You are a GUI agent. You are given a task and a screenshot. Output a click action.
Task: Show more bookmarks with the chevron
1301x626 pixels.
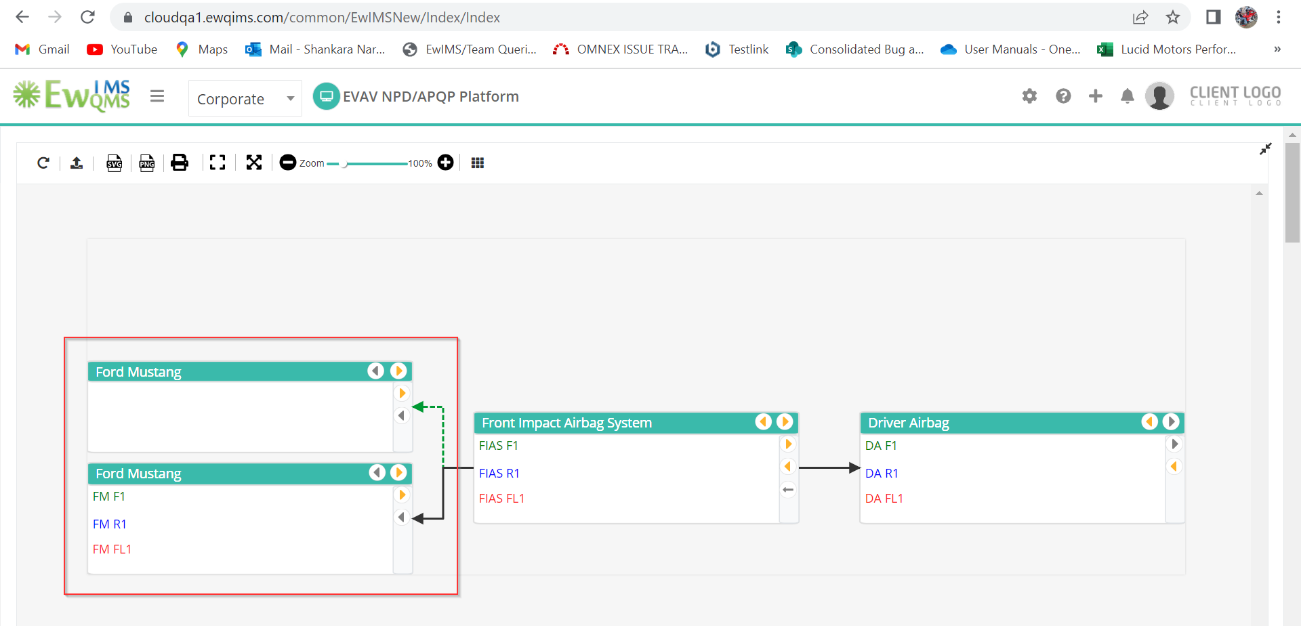1277,49
